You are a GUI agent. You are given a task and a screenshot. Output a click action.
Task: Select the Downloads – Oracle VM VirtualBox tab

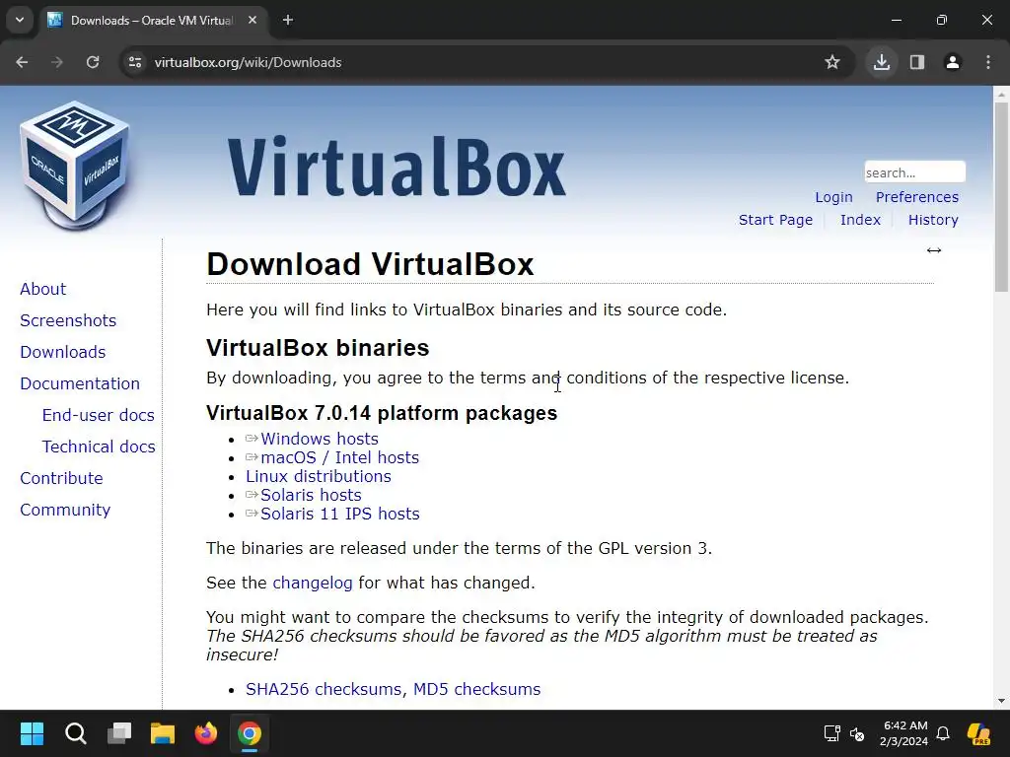coord(152,20)
